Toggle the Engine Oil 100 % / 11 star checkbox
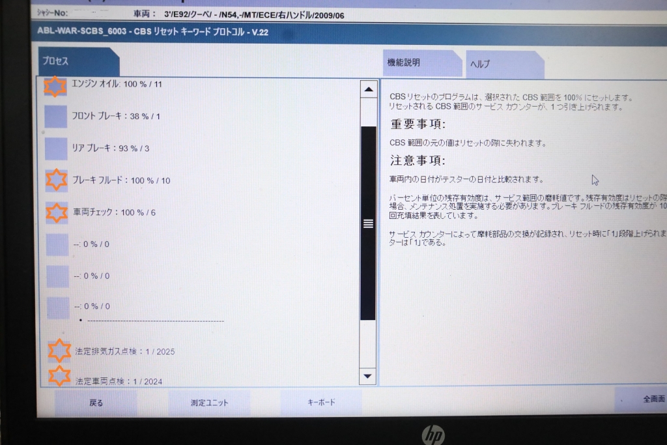The image size is (667, 445). click(x=55, y=87)
